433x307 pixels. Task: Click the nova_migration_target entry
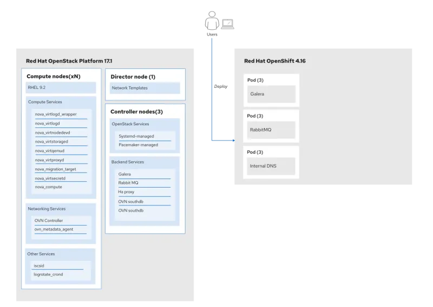(x=56, y=169)
